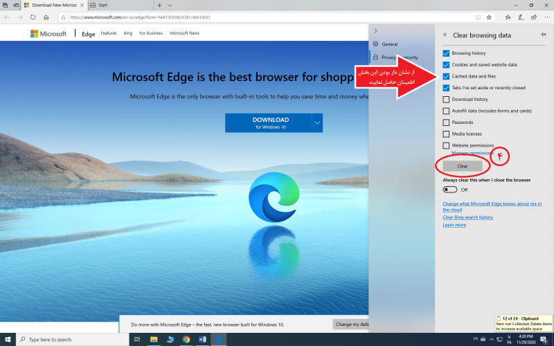This screenshot has width=554, height=346.
Task: Uncheck the Browsing history checkbox
Action: pos(447,53)
